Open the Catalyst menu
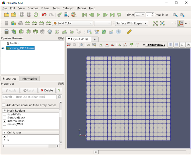191x155 pixels. (x=68, y=8)
